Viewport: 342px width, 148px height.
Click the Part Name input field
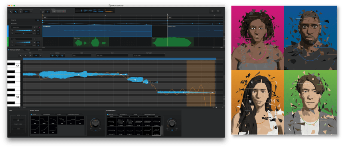point(149,55)
